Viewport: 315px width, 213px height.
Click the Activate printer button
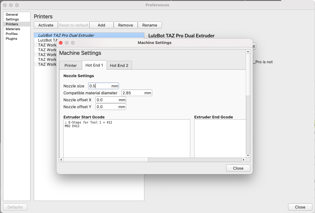(46, 25)
